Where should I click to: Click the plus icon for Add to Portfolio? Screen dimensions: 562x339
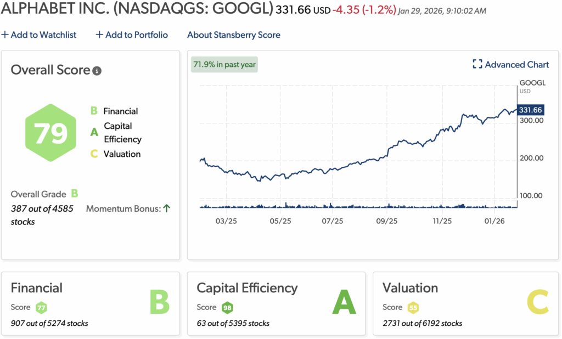pos(99,35)
